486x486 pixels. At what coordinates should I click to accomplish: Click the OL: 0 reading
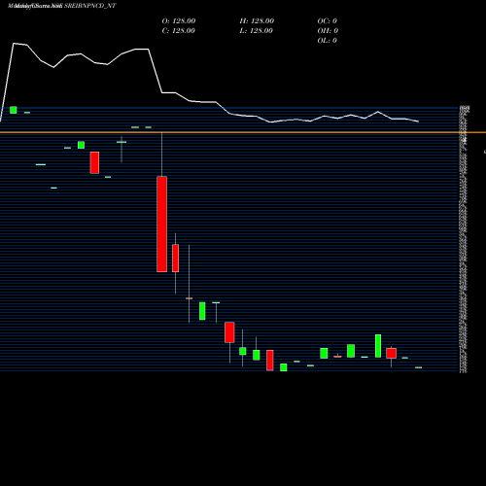[327, 40]
